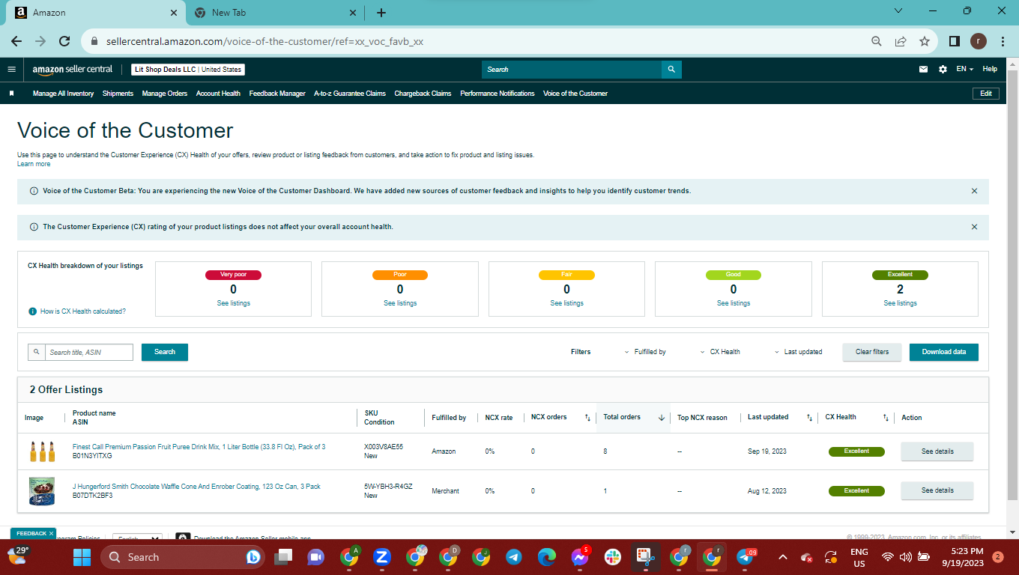The height and width of the screenshot is (575, 1019).
Task: Open Performance Notifications menu item
Action: [x=498, y=94]
